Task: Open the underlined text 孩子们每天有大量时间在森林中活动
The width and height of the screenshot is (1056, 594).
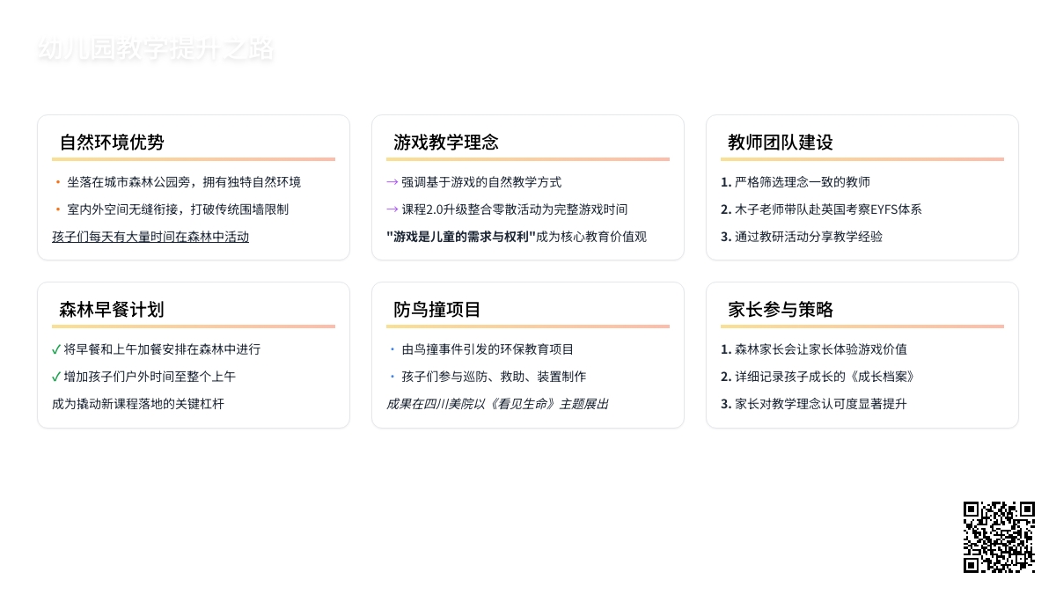Action: point(150,237)
